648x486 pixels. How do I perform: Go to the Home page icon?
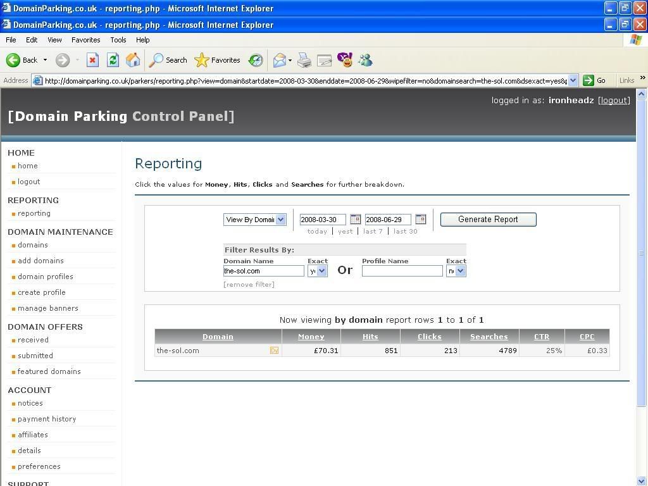pyautogui.click(x=133, y=60)
